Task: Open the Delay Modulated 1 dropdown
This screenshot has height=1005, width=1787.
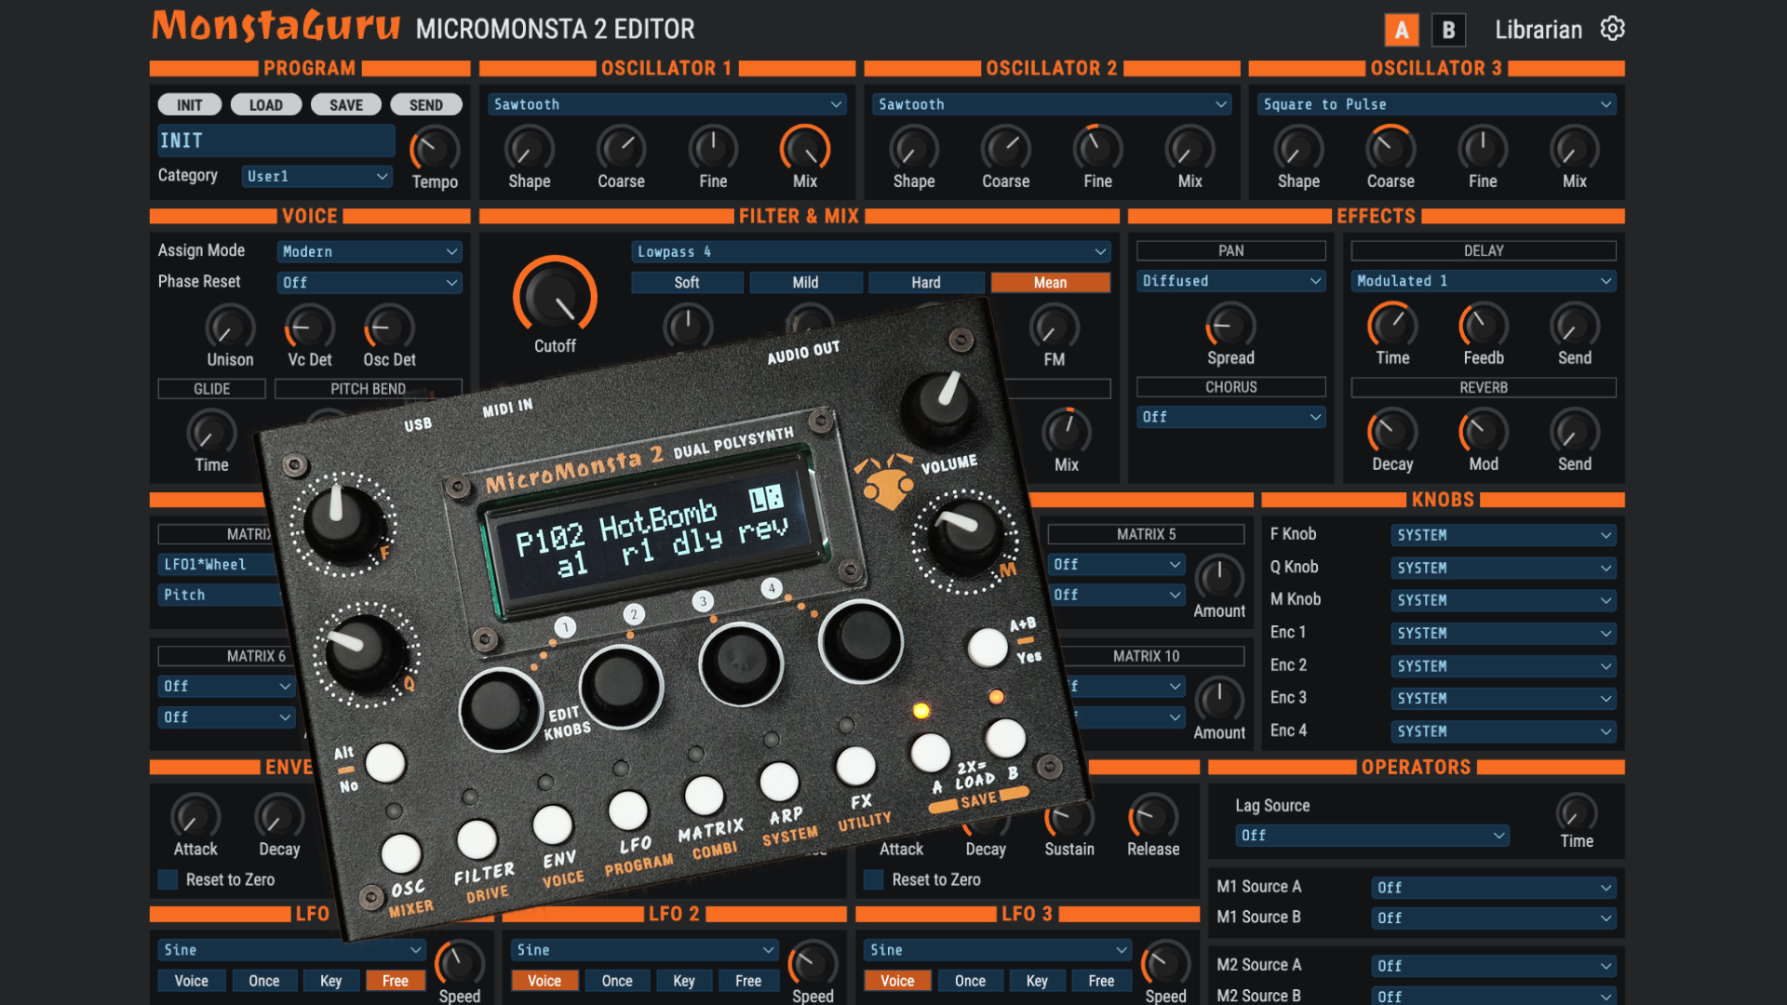Action: coord(1484,280)
